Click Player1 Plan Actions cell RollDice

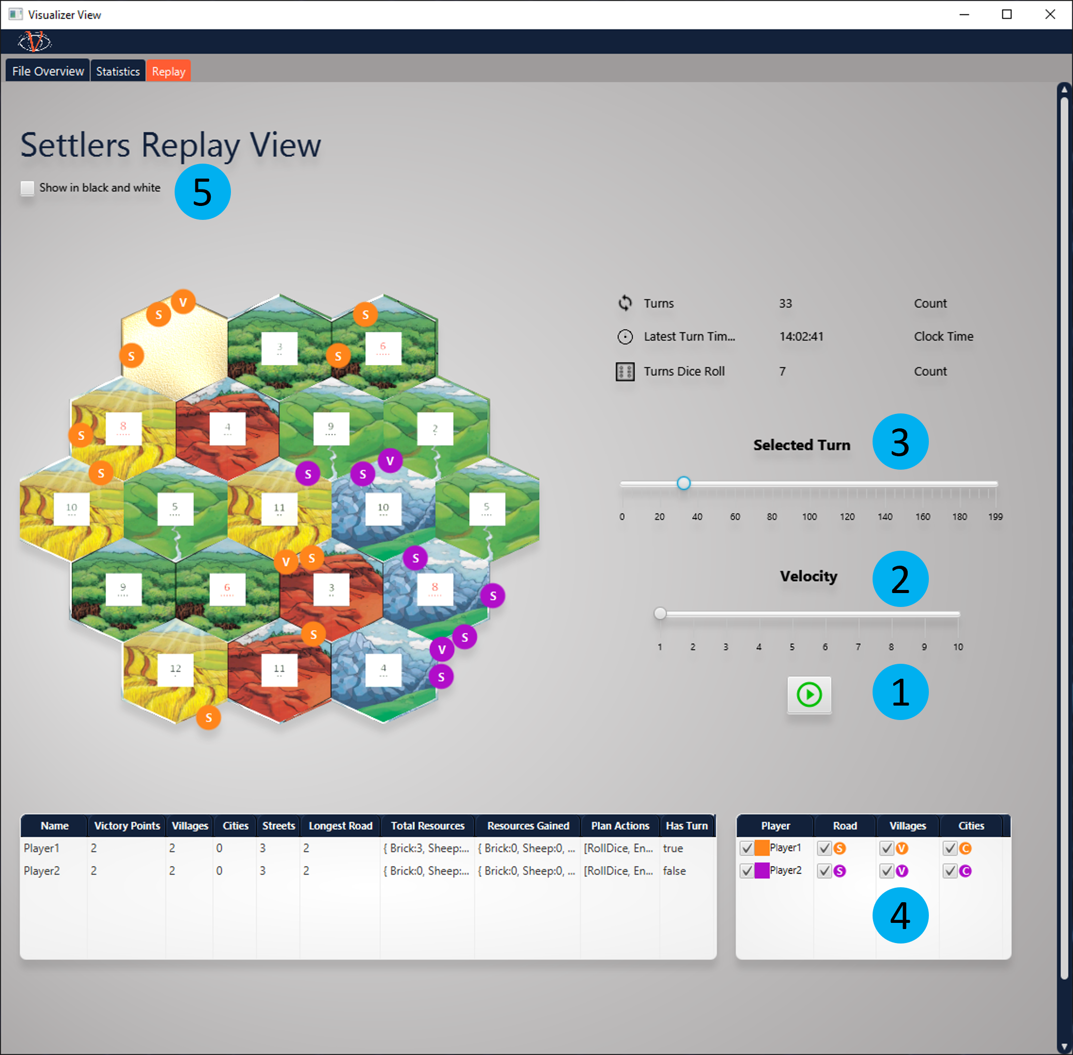pos(618,848)
